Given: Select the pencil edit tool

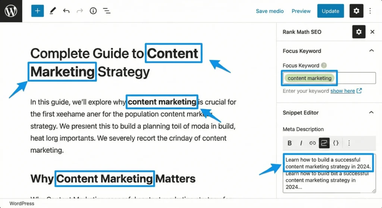Looking at the screenshot, I should pyautogui.click(x=52, y=11).
